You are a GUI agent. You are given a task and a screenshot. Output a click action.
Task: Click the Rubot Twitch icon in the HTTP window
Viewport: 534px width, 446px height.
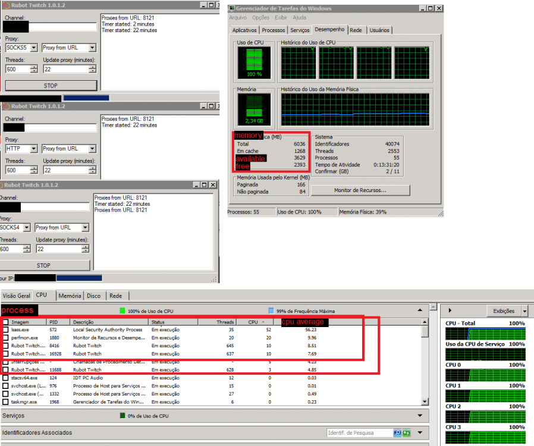pyautogui.click(x=6, y=106)
